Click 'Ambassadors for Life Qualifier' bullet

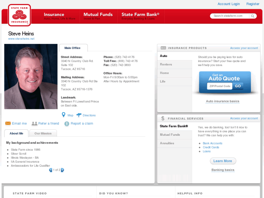point(31,166)
